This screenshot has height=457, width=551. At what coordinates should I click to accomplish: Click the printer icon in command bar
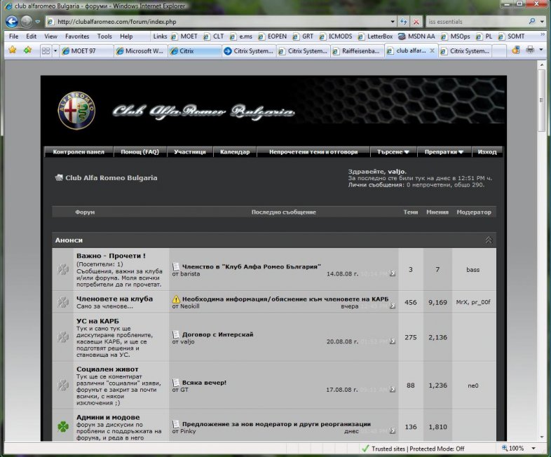531,50
